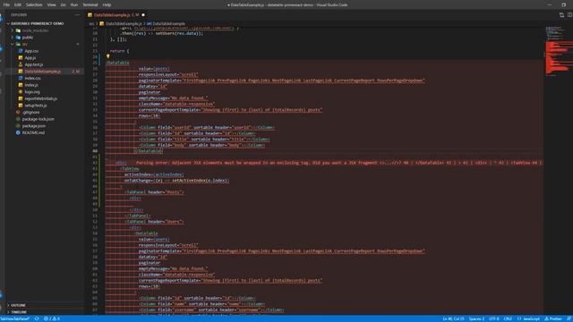573x322 pixels.
Task: Click the git branch name in the status bar
Action: tap(14, 318)
